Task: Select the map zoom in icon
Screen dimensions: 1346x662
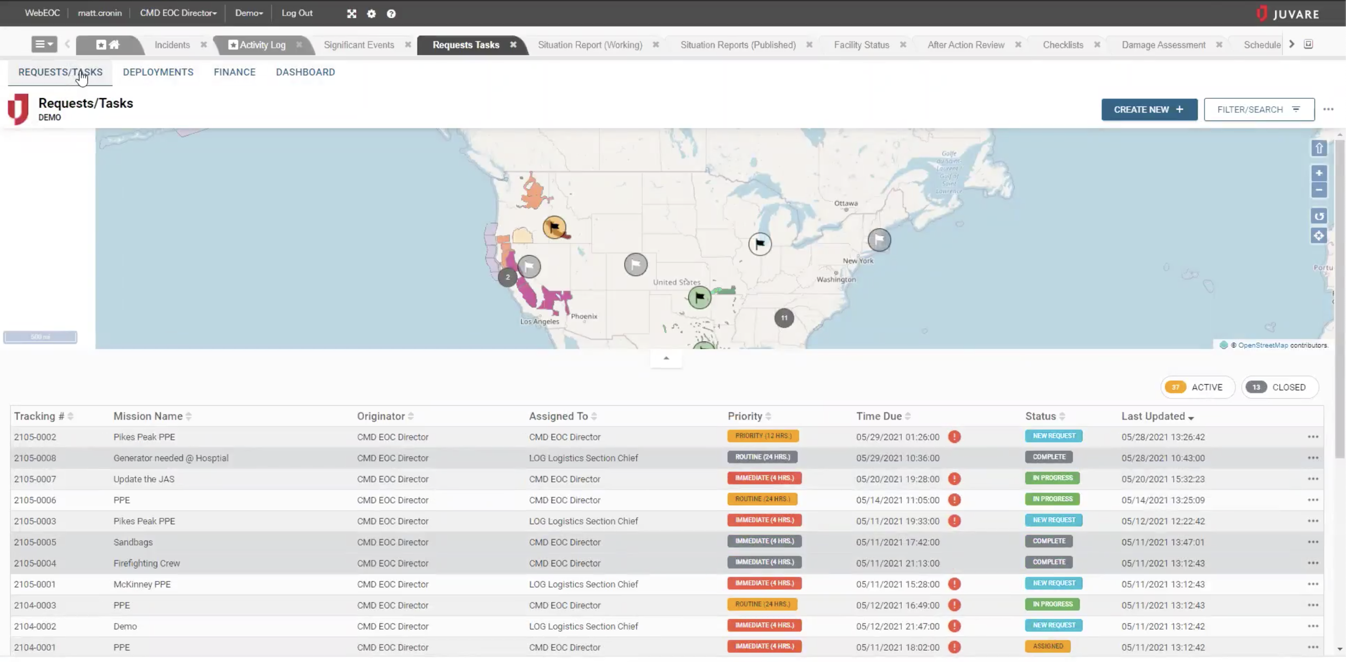Action: point(1319,173)
